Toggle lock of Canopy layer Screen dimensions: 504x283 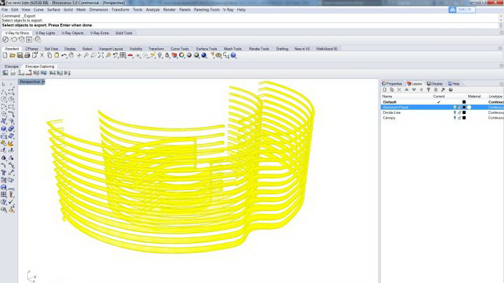459,118
